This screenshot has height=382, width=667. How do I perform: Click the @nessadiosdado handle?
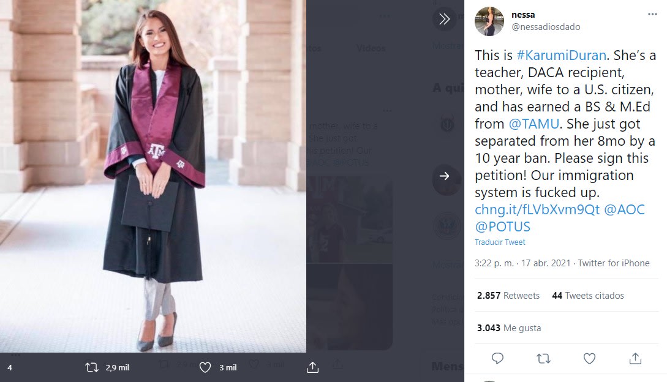(x=546, y=27)
